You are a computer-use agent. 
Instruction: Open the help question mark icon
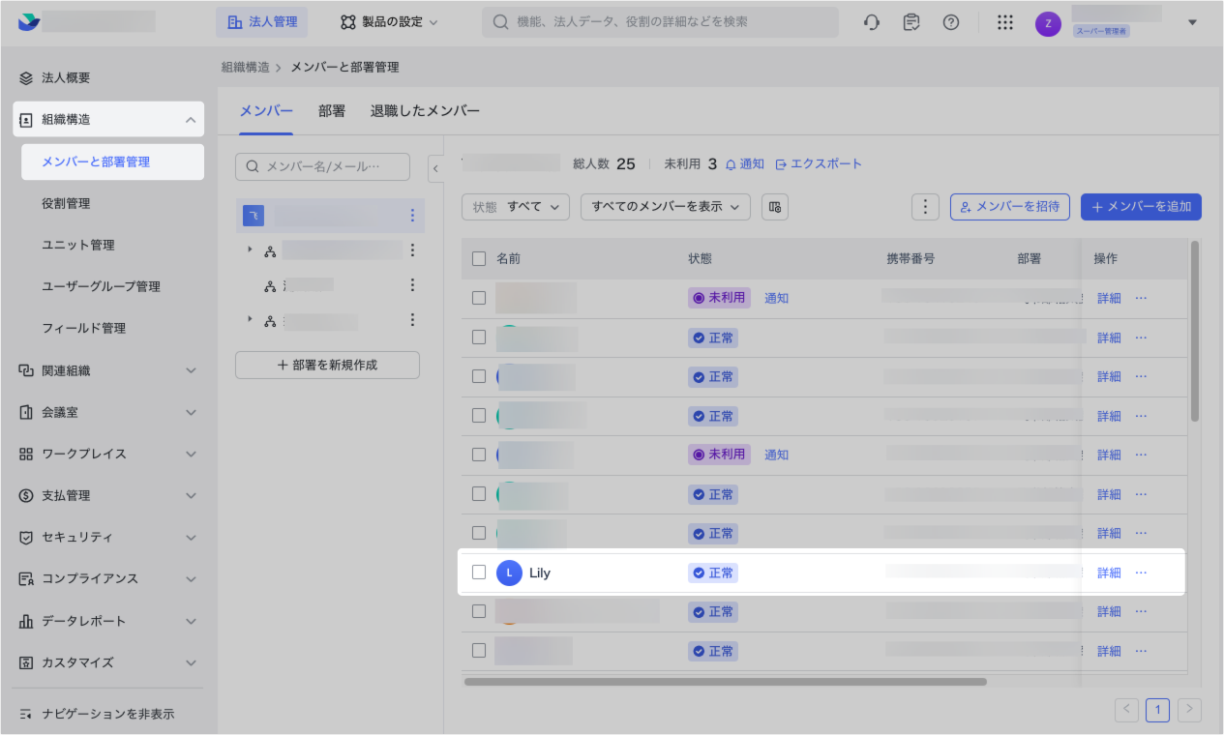point(951,22)
